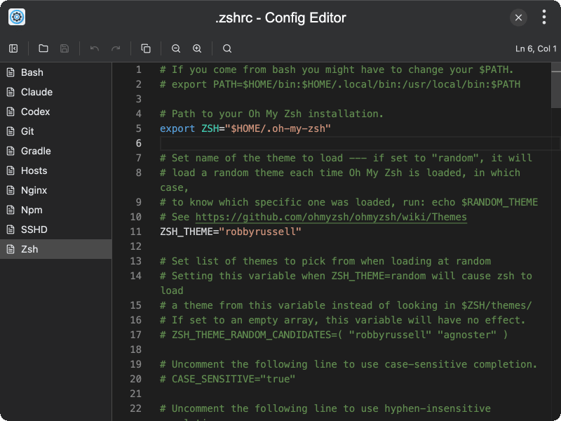
Task: Toggle the sidebar panel icon
Action: coord(13,48)
